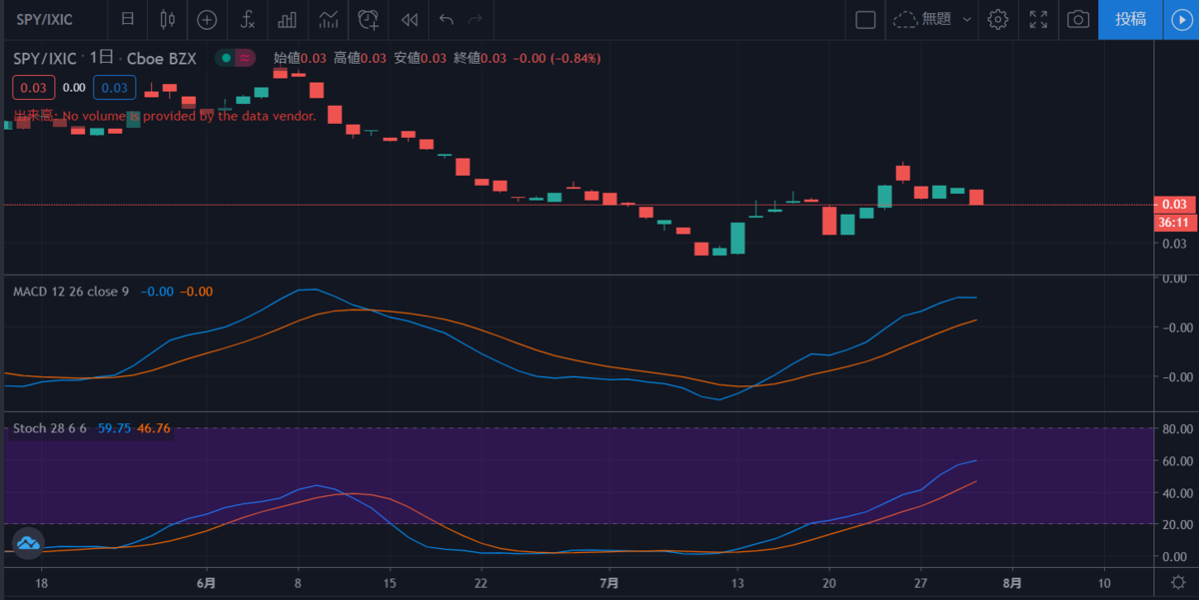Click the round blue logo badge at bottom left
Image resolution: width=1199 pixels, height=600 pixels.
[x=27, y=543]
